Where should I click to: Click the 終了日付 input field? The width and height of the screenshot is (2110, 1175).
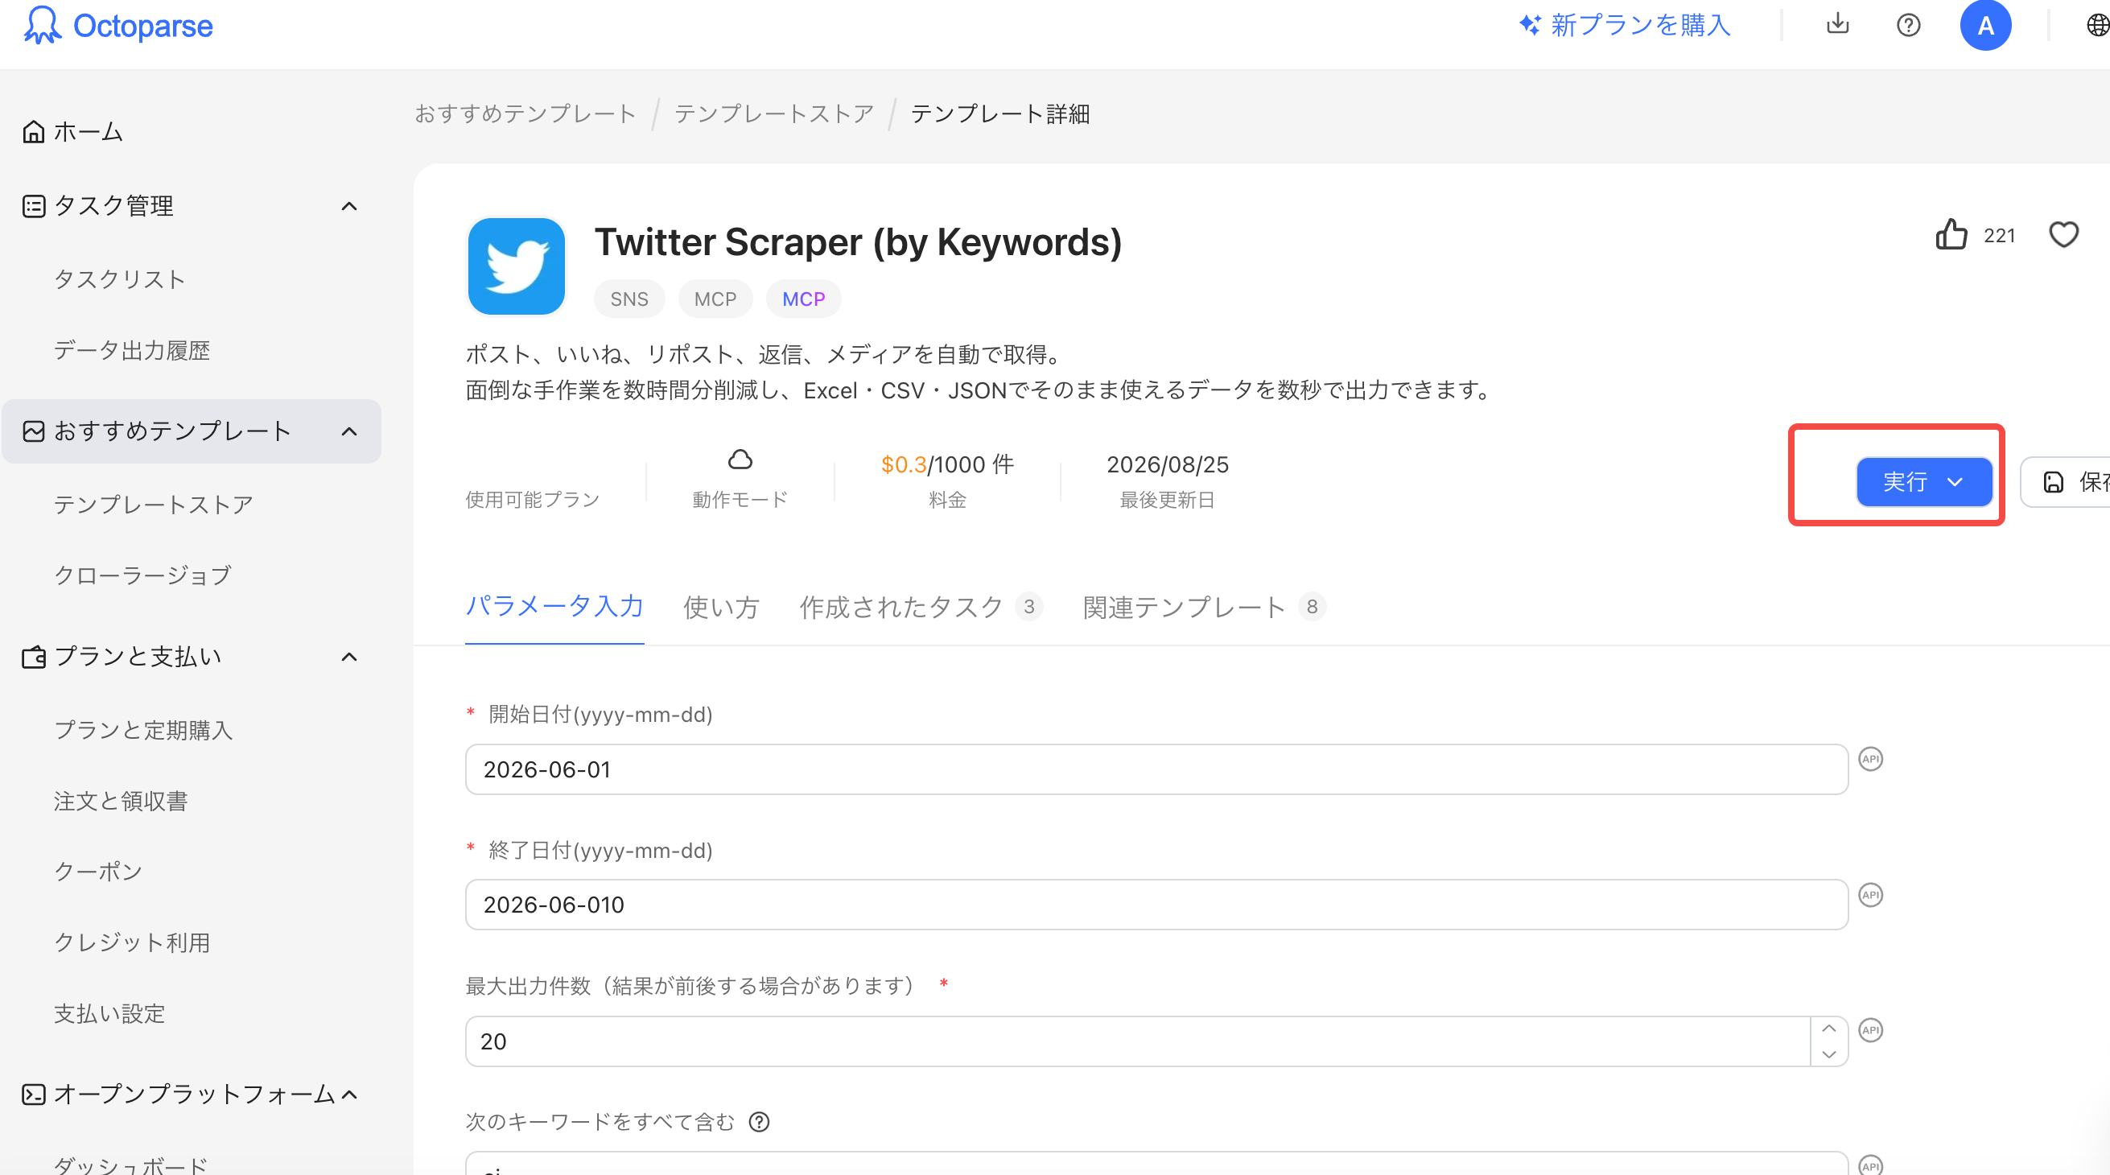tap(1156, 905)
